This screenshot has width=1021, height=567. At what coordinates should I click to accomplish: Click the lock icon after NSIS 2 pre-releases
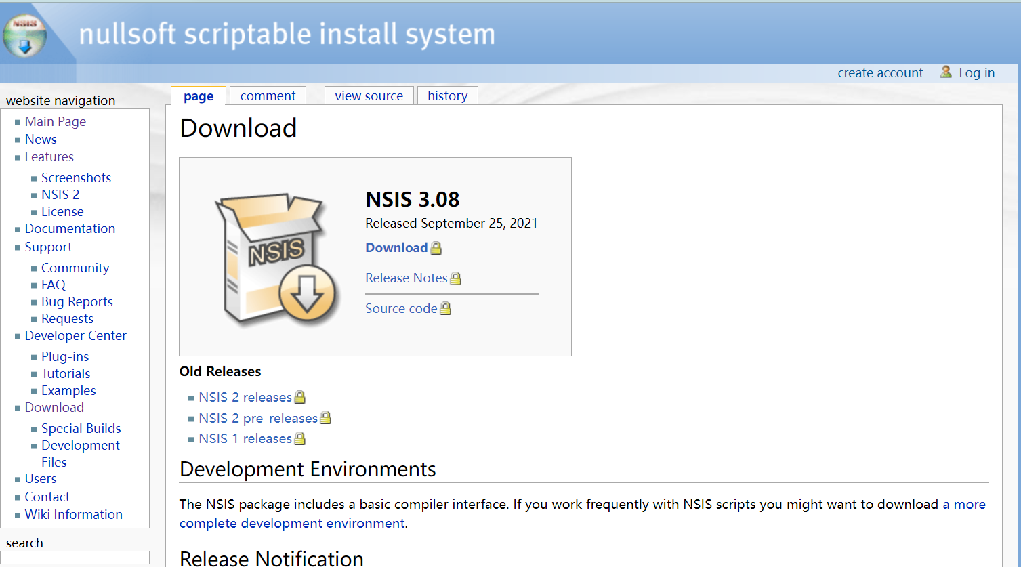pyautogui.click(x=325, y=418)
